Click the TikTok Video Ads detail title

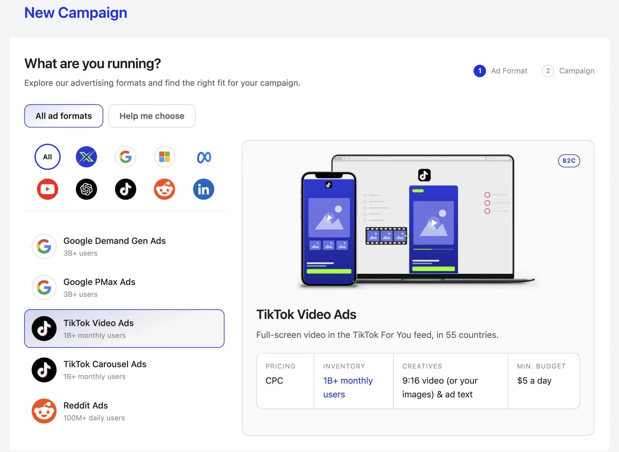point(306,315)
